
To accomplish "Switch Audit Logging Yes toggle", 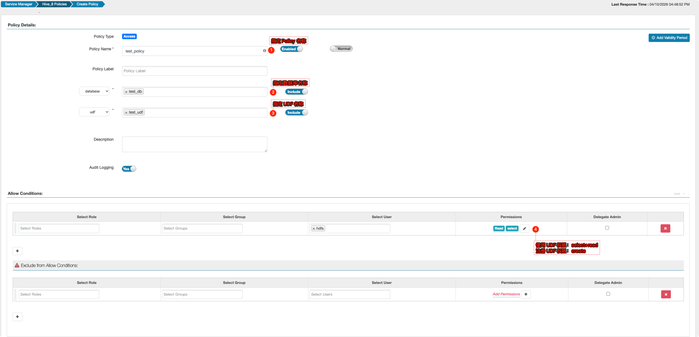I will click(x=129, y=169).
